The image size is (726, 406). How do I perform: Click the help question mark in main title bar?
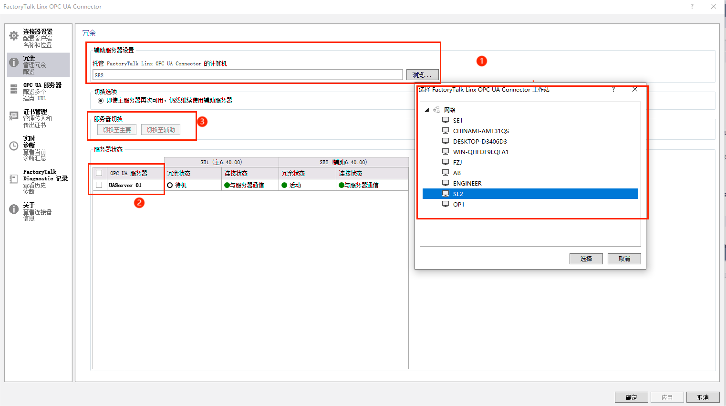tap(692, 6)
